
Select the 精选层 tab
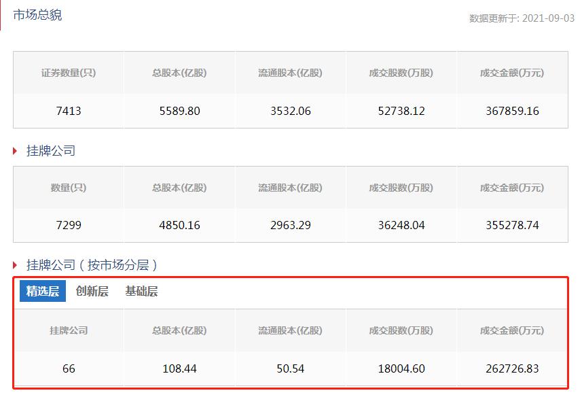[x=42, y=292]
